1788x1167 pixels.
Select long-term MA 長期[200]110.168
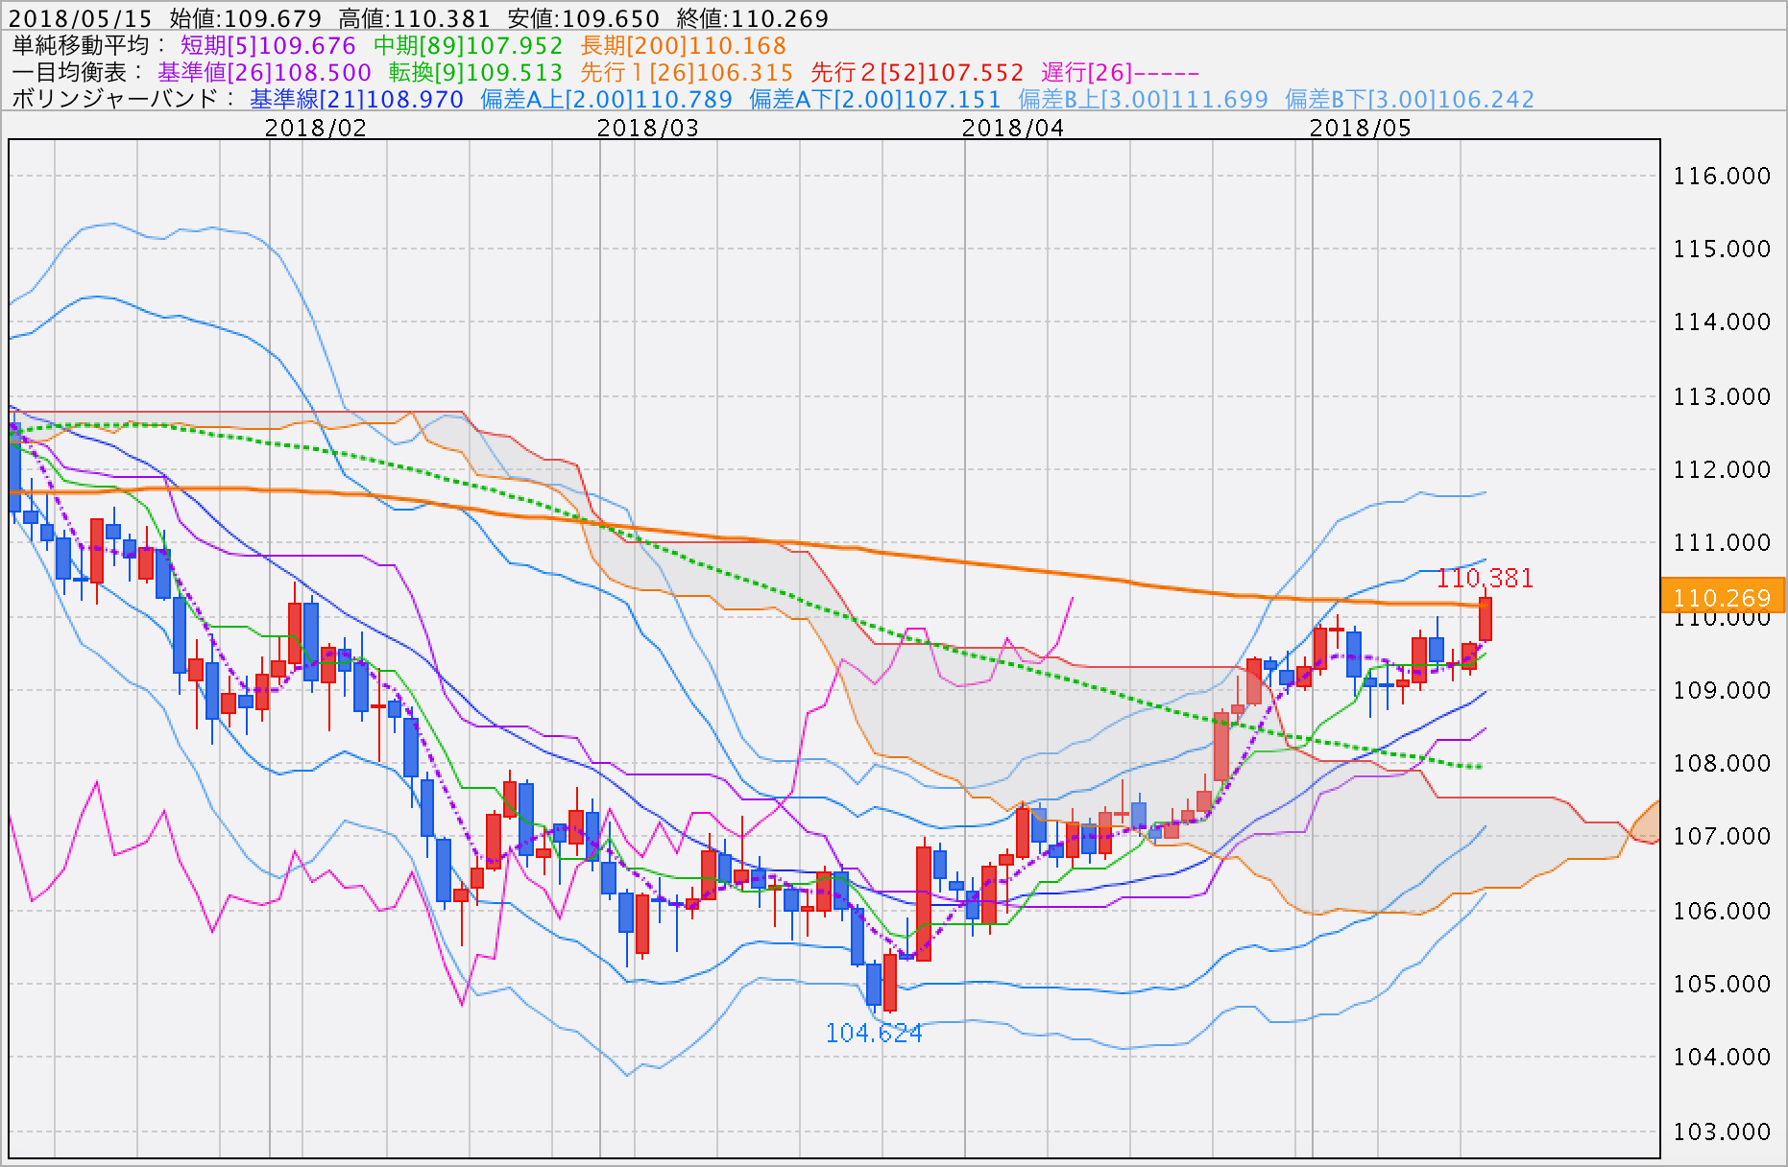tap(684, 45)
